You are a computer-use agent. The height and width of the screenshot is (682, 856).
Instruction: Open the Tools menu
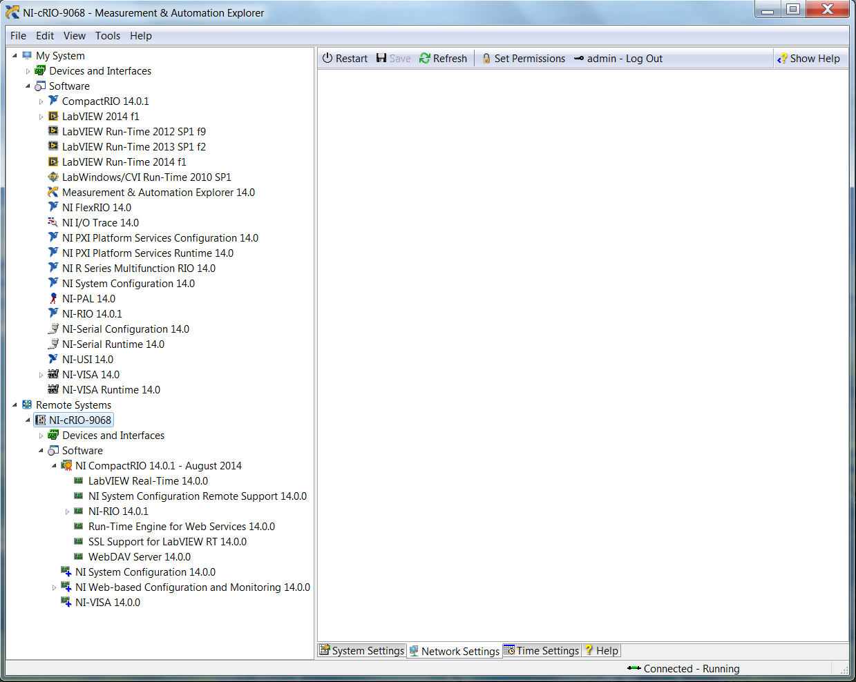108,35
